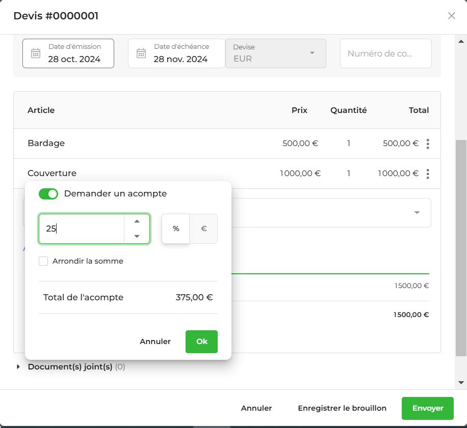Open the Date d'échéance calendar icon
The image size is (467, 428).
[141, 53]
